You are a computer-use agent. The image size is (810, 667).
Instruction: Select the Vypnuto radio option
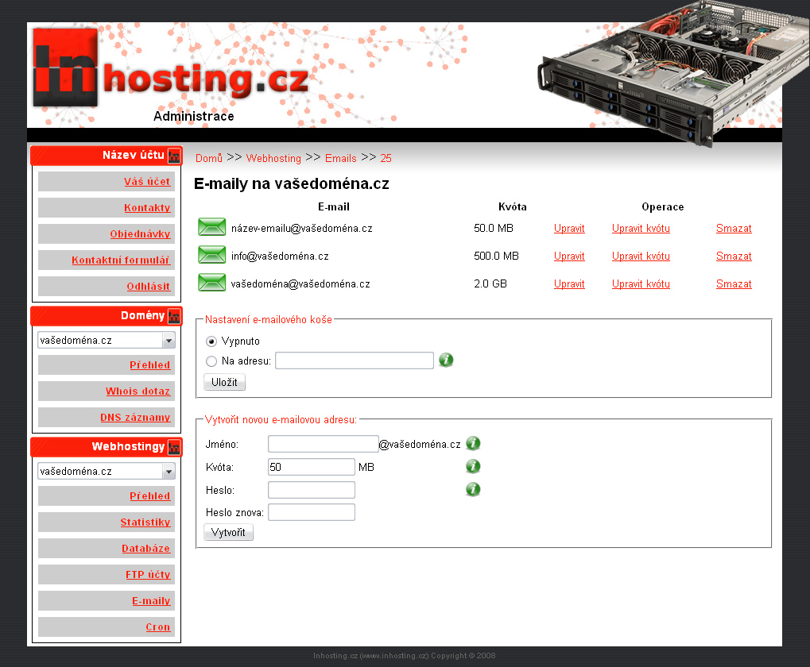[x=211, y=341]
